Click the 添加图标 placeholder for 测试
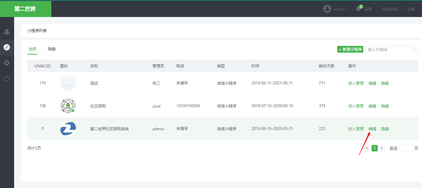 click(x=68, y=83)
